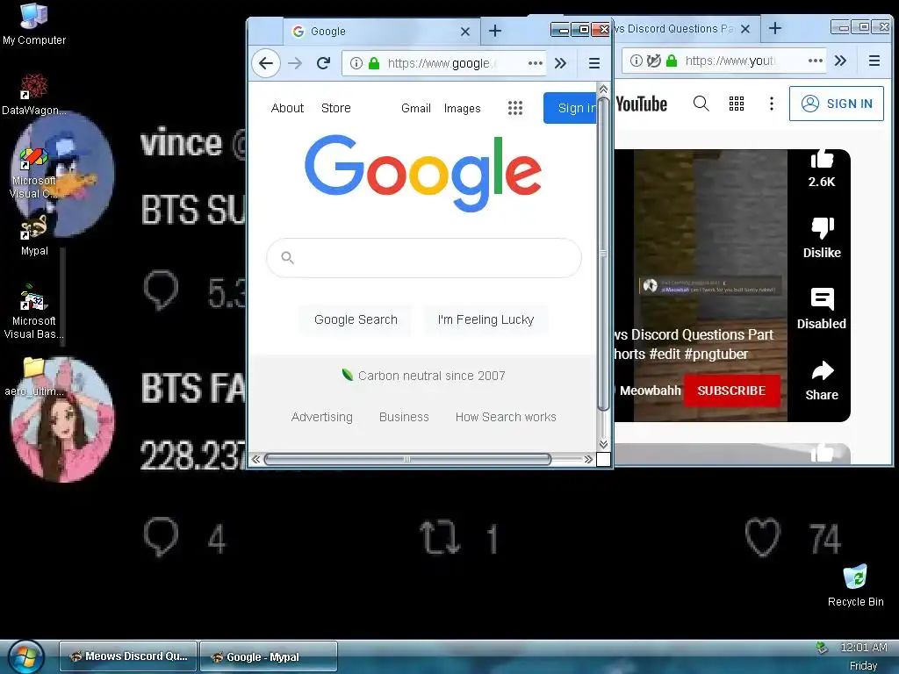Viewport: 899px width, 674px height.
Task: Subscribe to Meowbahh channel
Action: tap(731, 391)
